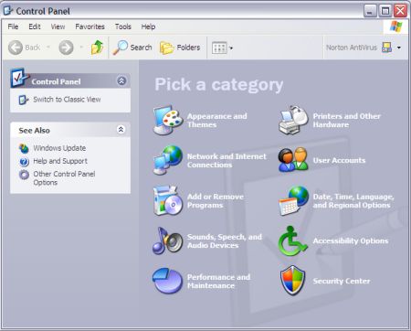Image resolution: width=411 pixels, height=331 pixels.
Task: Collapse the Control Panel sidebar section
Action: [x=121, y=81]
